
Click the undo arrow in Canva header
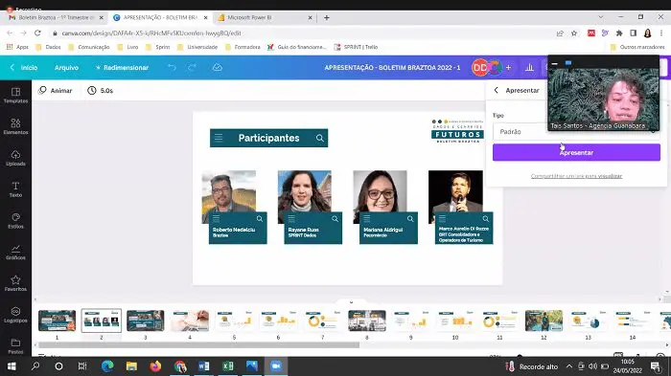coord(172,68)
